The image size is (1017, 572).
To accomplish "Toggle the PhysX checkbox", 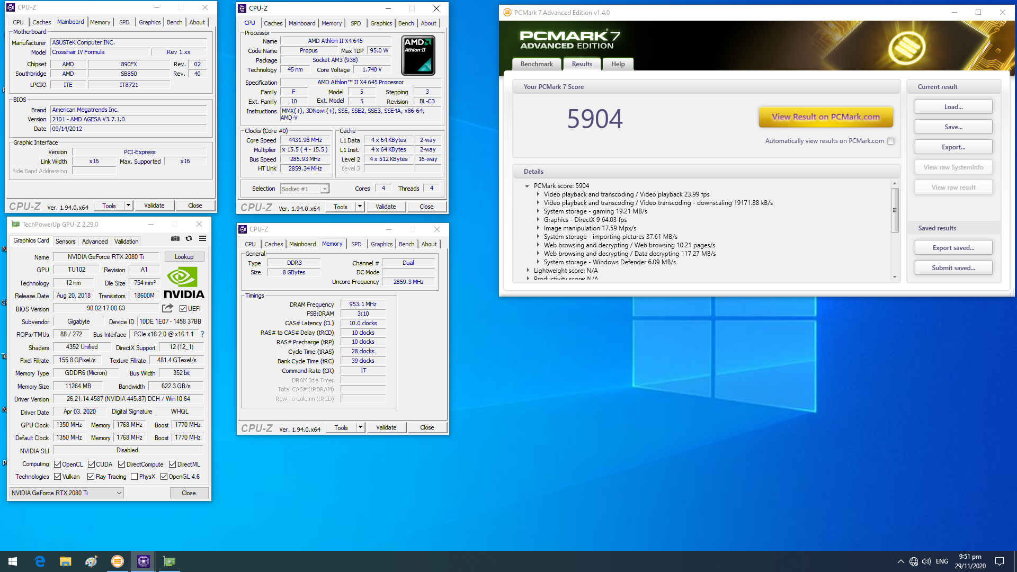I will click(x=134, y=477).
